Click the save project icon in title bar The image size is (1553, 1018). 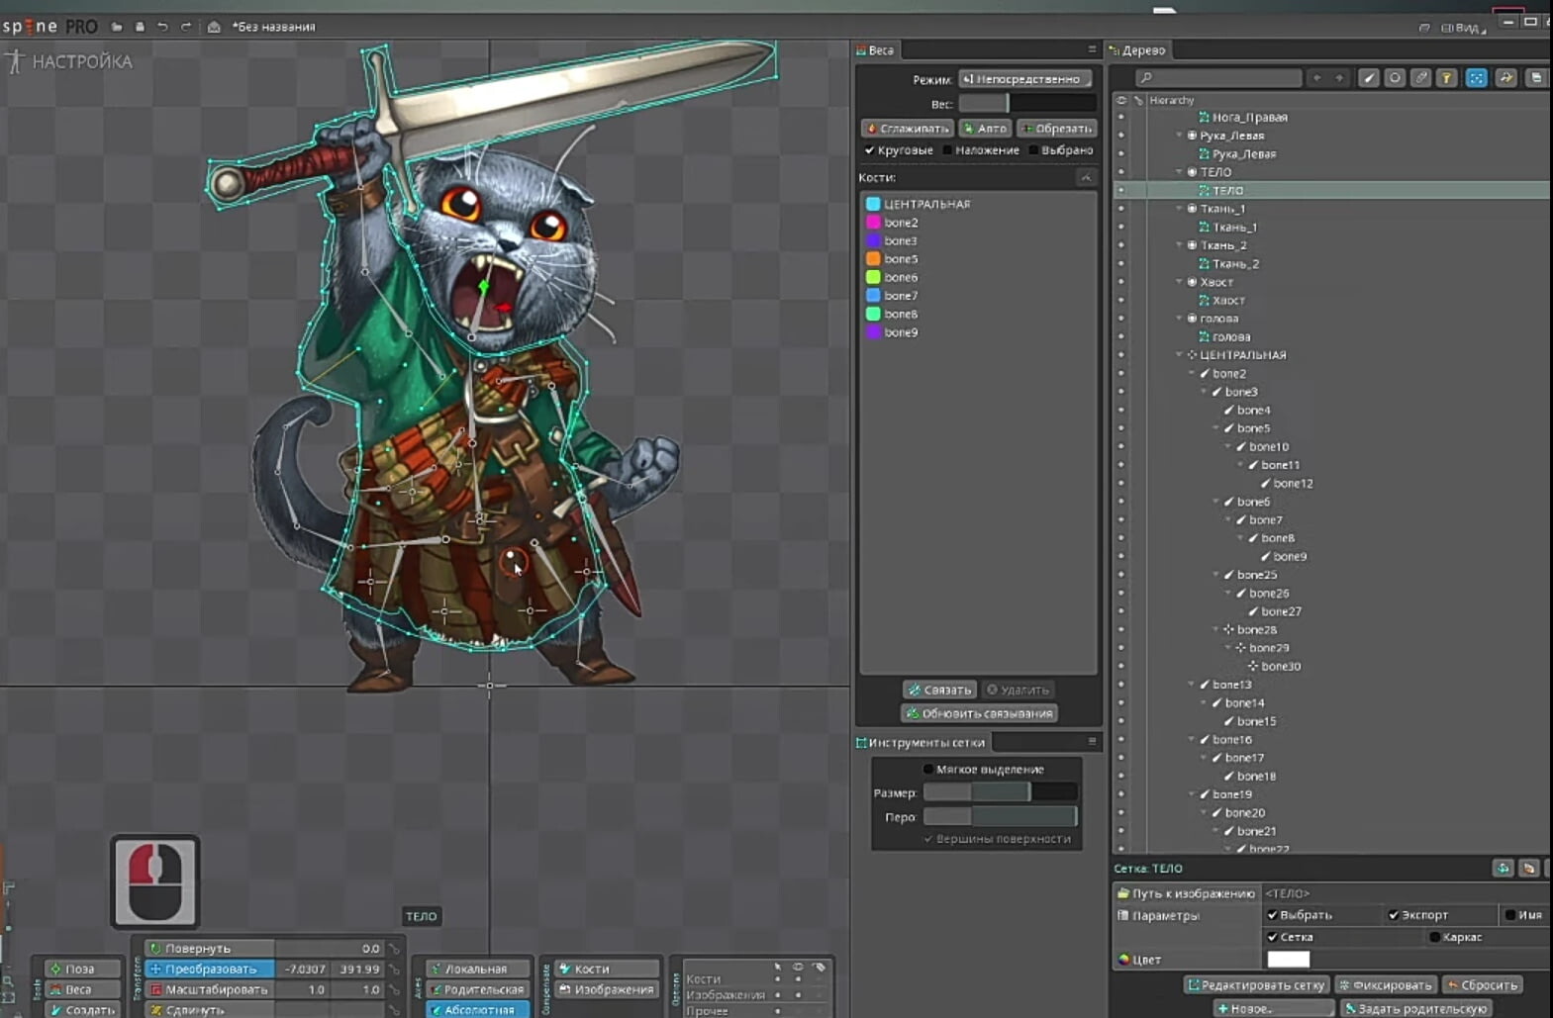click(x=140, y=27)
